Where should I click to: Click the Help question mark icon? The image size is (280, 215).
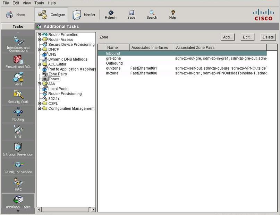(x=173, y=12)
